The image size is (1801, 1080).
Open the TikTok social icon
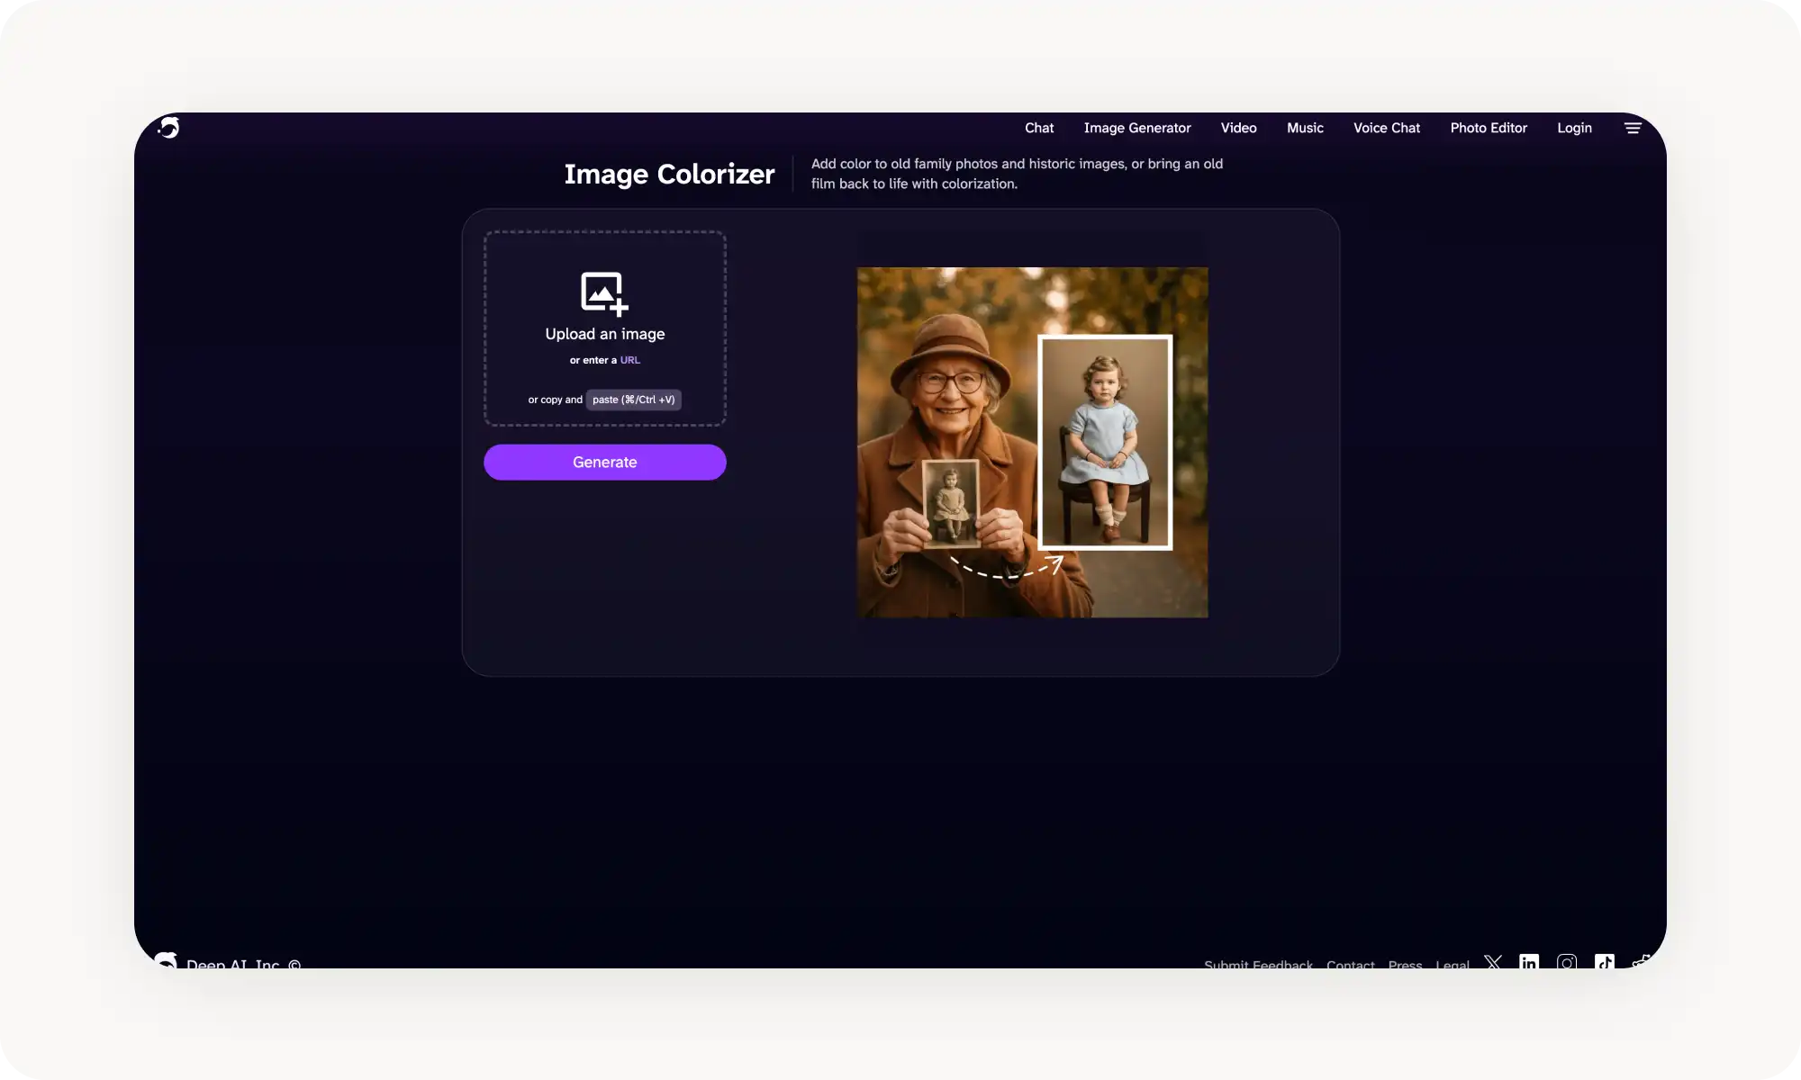pyautogui.click(x=1605, y=962)
